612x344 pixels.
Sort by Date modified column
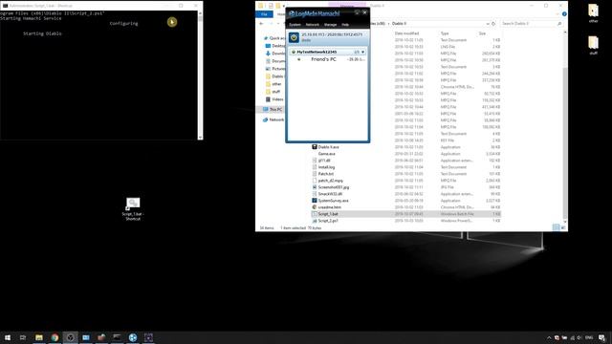point(406,33)
